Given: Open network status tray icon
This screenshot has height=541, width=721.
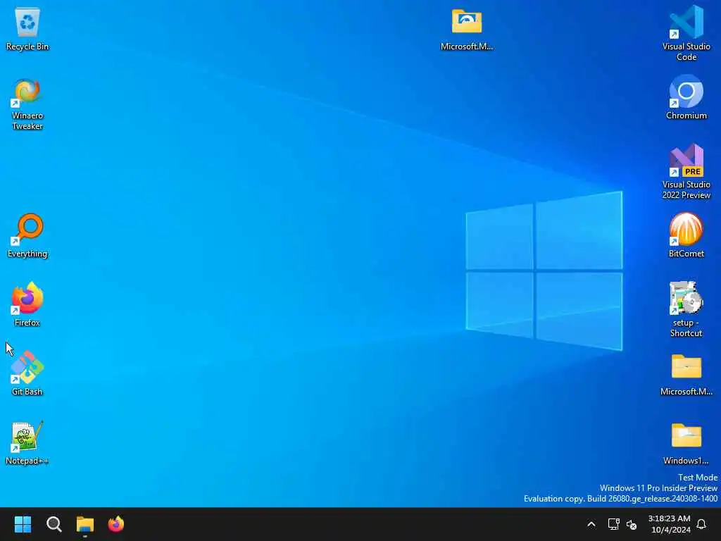Looking at the screenshot, I should 613,524.
